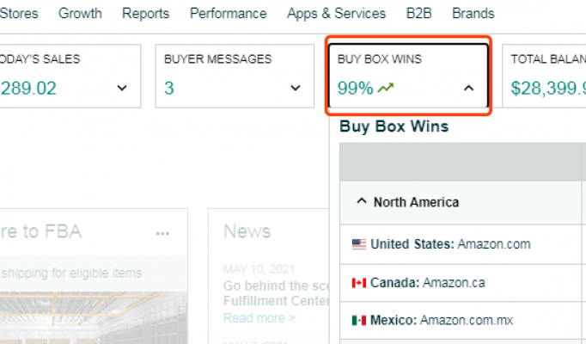
Task: Open the 'Go behind the scenes' news headline
Action: (275, 286)
